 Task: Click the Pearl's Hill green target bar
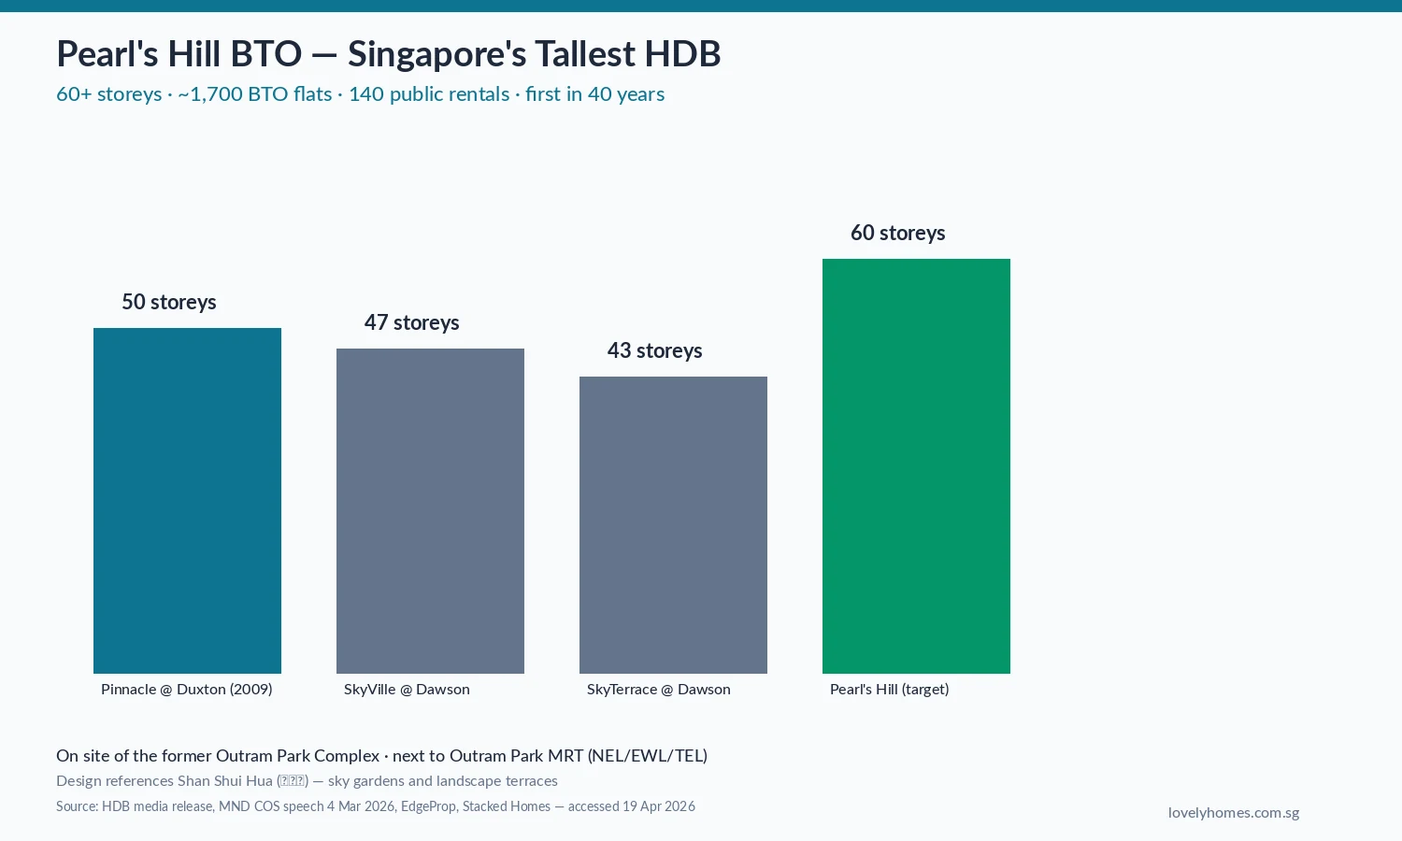pyautogui.click(x=916, y=467)
